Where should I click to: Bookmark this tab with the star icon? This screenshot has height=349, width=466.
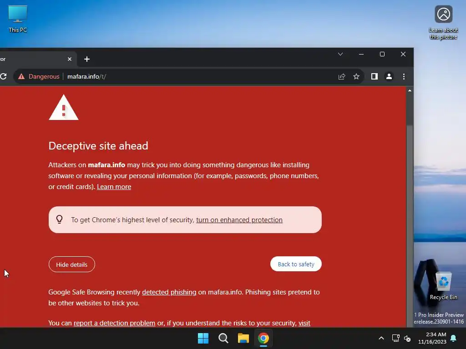click(x=356, y=76)
